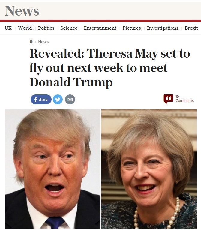201x230 pixels.
Task: Go to Investigations section
Action: tap(163, 28)
